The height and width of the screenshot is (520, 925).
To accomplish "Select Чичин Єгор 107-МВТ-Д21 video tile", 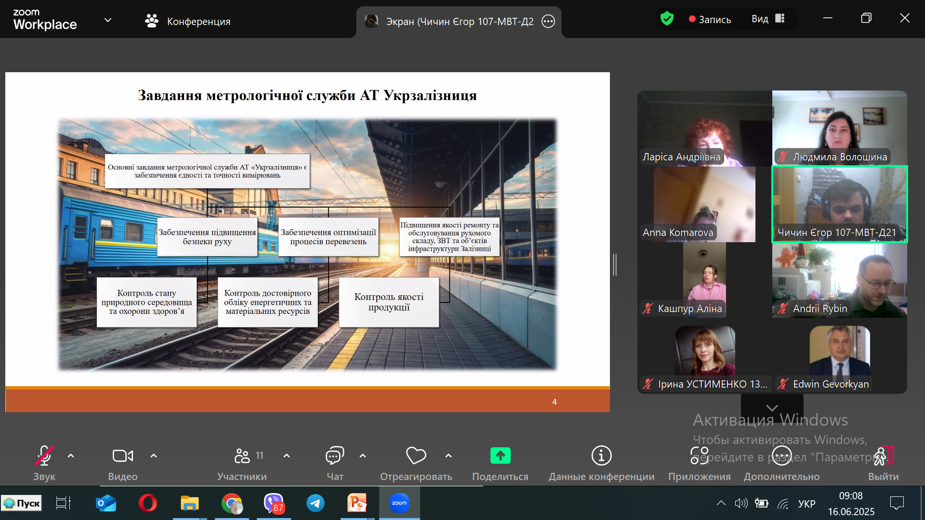I will point(840,204).
